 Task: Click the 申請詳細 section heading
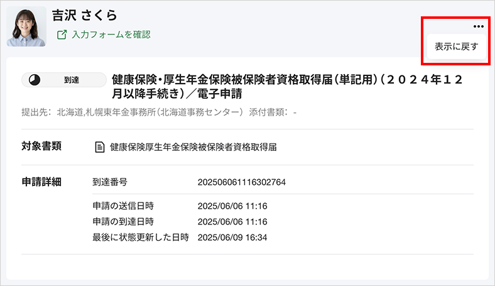pyautogui.click(x=41, y=182)
